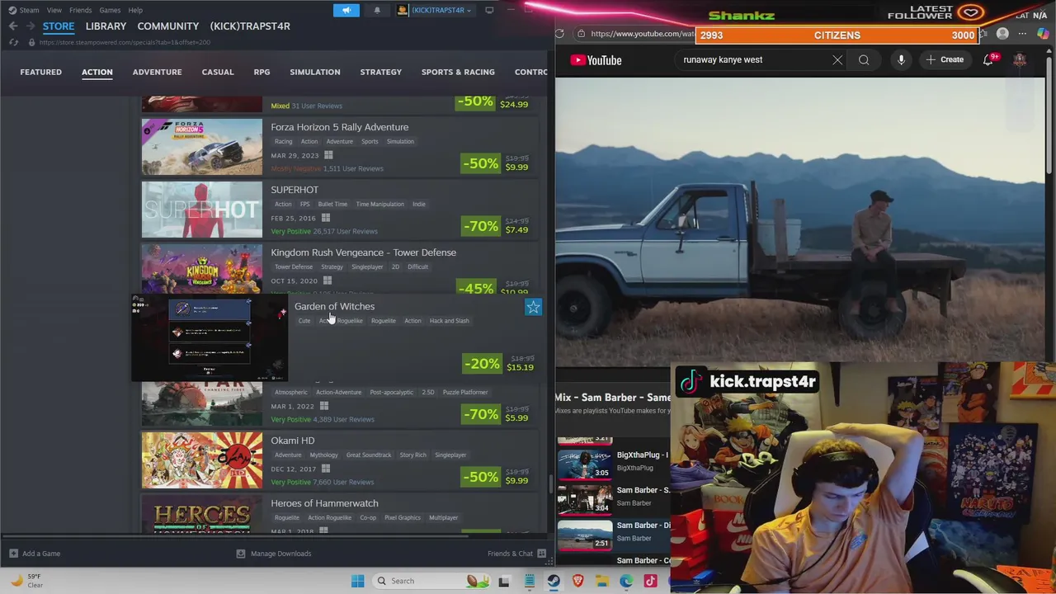1056x594 pixels.
Task: Open the SUPERHOT game thumbnail
Action: [x=202, y=210]
